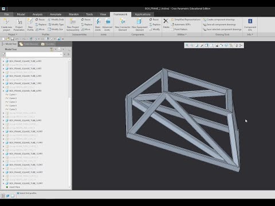Click the Open file icon in the quick access toolbar
Screen dimensions: 275x206
pos(8,39)
